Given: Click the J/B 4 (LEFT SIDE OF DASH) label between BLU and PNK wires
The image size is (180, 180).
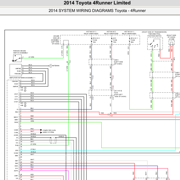Looking at the screenshot, I should (118, 62).
